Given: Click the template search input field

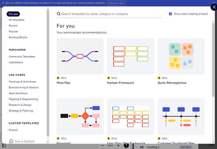Looking at the screenshot, I should click(110, 14).
